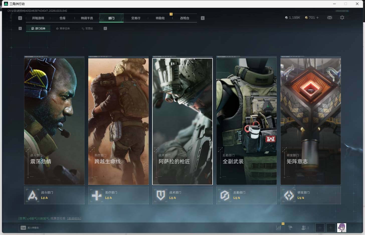Click the A previous sub-tab key icon
The width and height of the screenshot is (365, 235).
pos(20,28)
